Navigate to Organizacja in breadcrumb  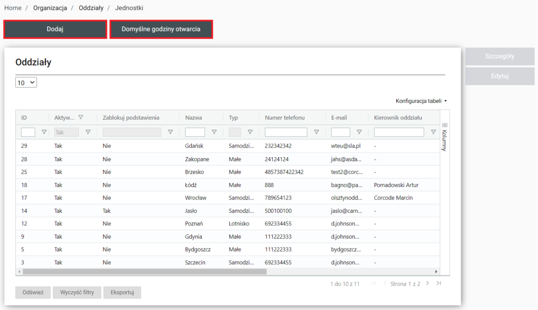[50, 8]
